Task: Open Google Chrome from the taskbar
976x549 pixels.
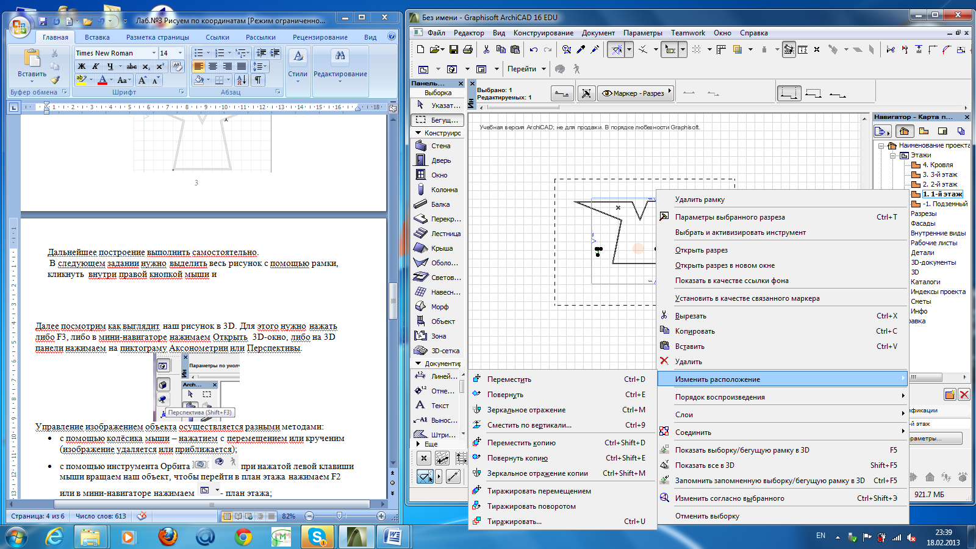Action: (243, 537)
